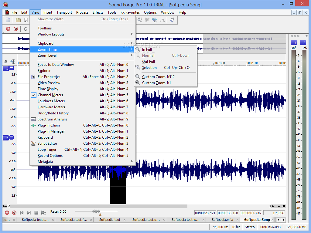Click selection start time field 00:00:28.421
311x233 pixels.
coord(205,213)
